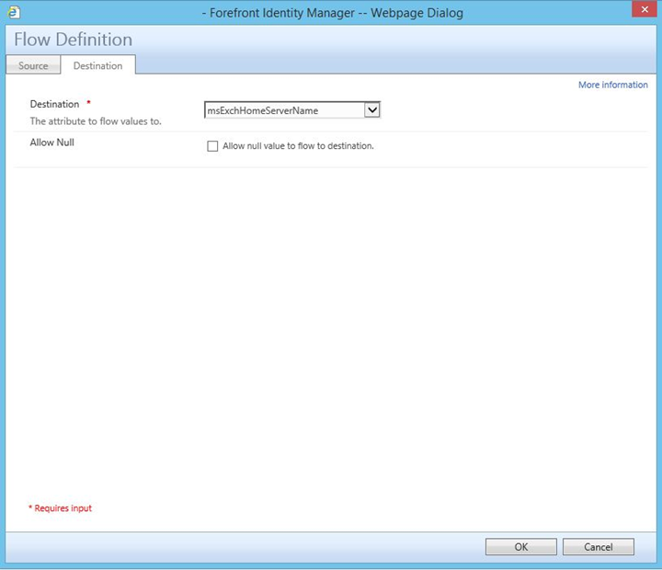Click the Flow Definition heading
The width and height of the screenshot is (662, 570).
tap(73, 40)
